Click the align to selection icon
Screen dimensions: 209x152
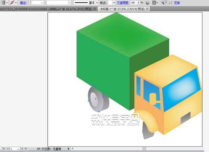pos(154,3)
